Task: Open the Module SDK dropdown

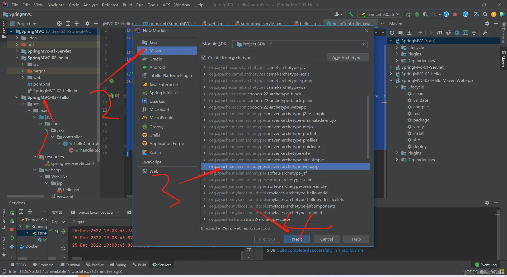Action: tap(300, 44)
